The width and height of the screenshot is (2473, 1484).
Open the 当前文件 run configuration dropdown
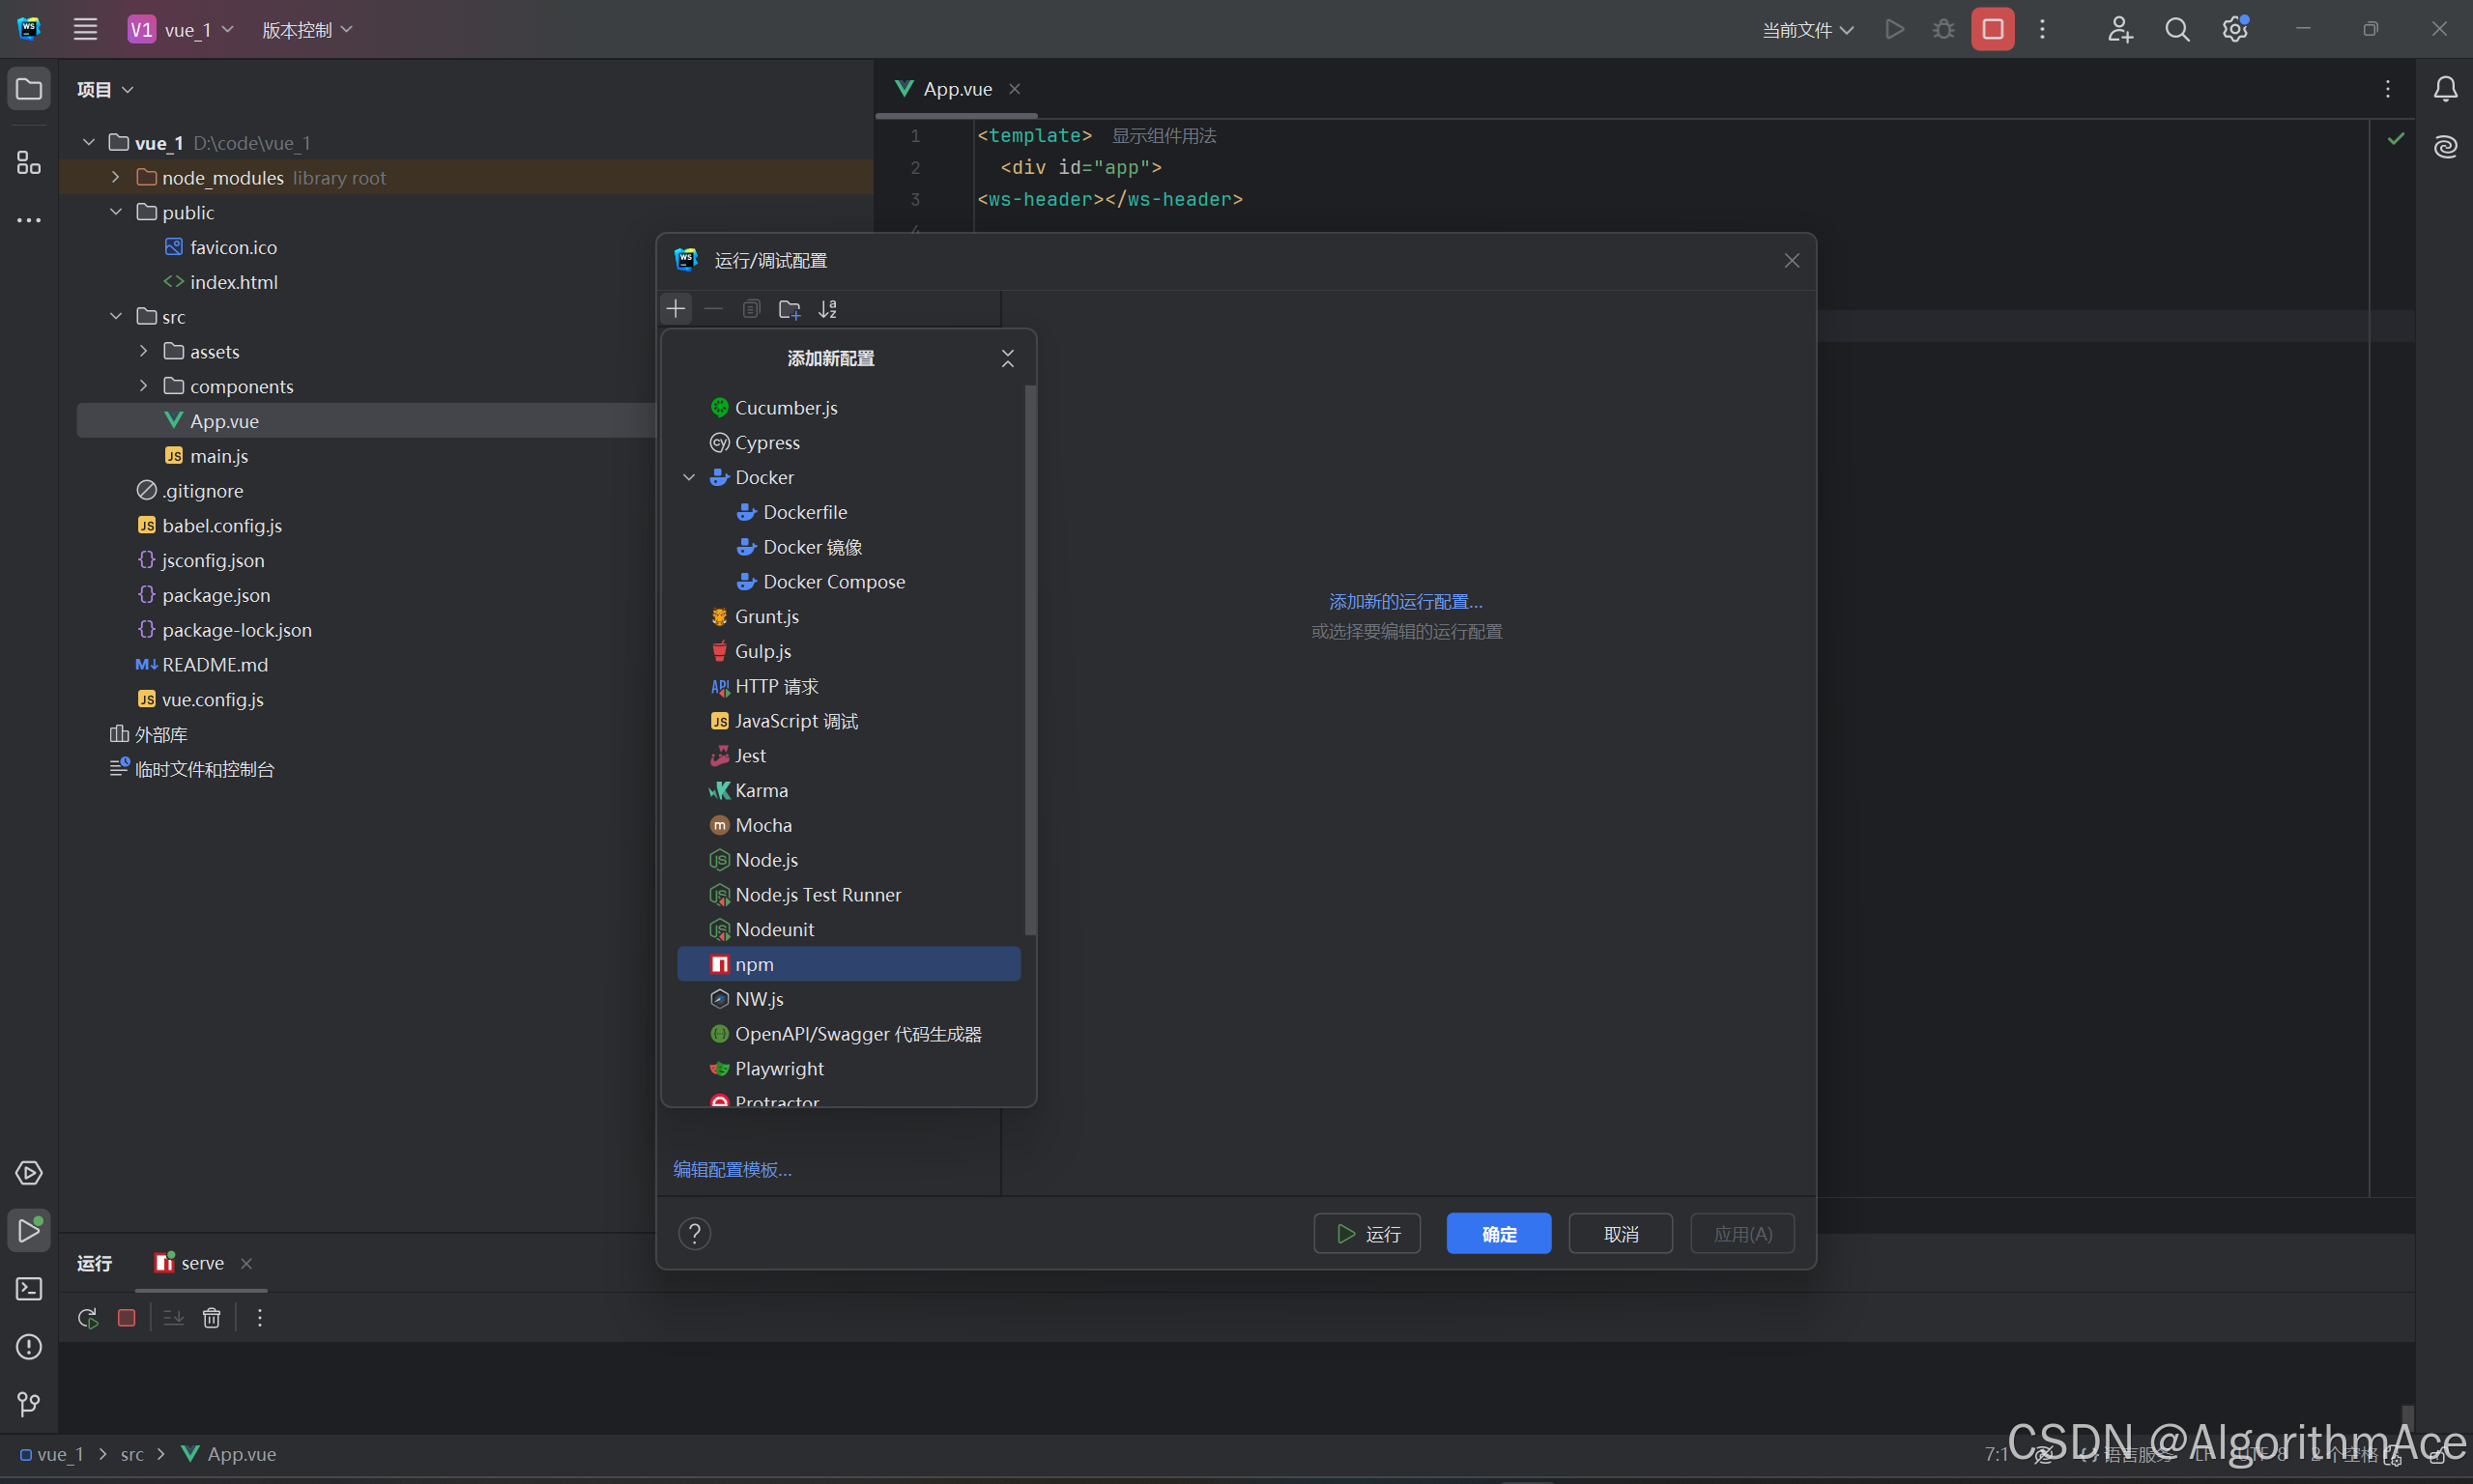pyautogui.click(x=1807, y=30)
